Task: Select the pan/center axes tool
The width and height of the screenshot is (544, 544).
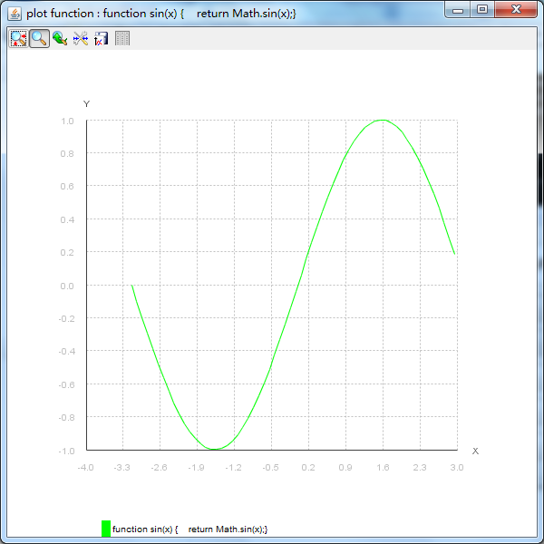Action: [18, 38]
